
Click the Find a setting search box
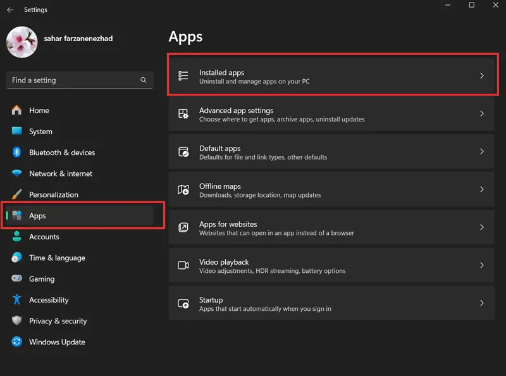pos(80,80)
